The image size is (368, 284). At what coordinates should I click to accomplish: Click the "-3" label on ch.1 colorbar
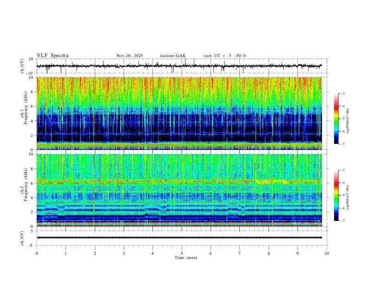(342, 94)
